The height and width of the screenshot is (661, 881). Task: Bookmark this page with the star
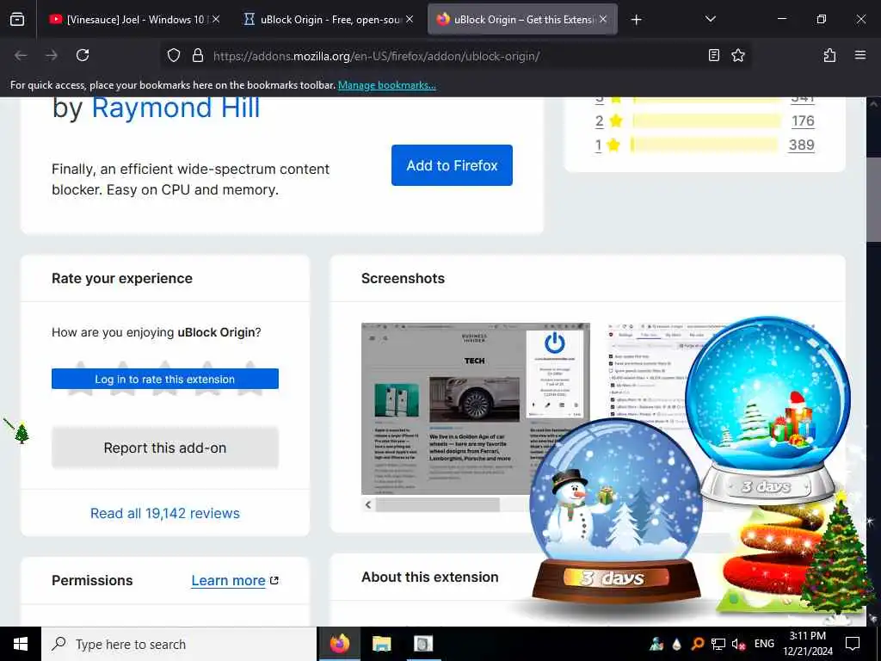737,55
